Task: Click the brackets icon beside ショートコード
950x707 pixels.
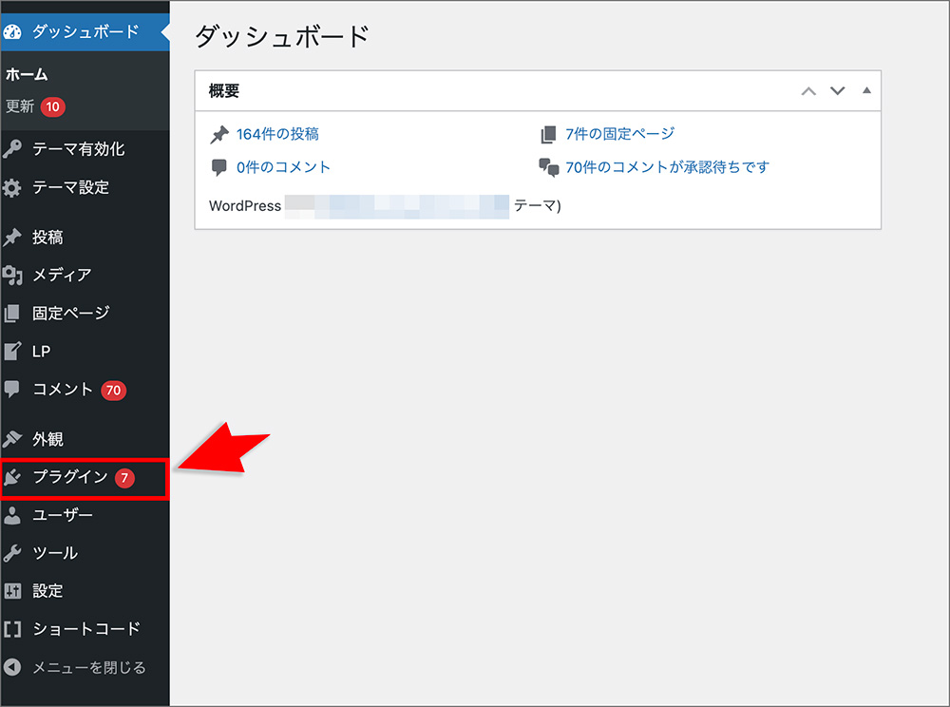Action: [x=12, y=629]
